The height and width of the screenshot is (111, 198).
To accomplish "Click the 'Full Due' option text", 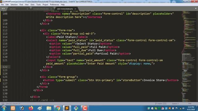I will tap(96, 50).
